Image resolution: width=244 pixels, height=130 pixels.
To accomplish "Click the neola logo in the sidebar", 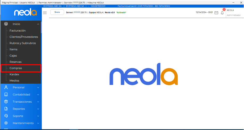I will click(26, 12).
